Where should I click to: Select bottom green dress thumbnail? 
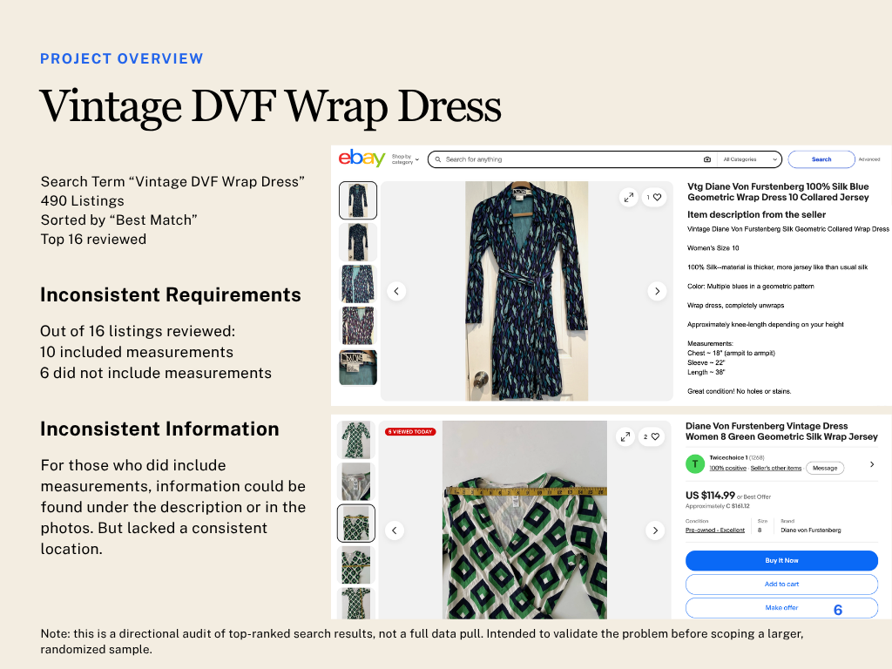click(356, 604)
